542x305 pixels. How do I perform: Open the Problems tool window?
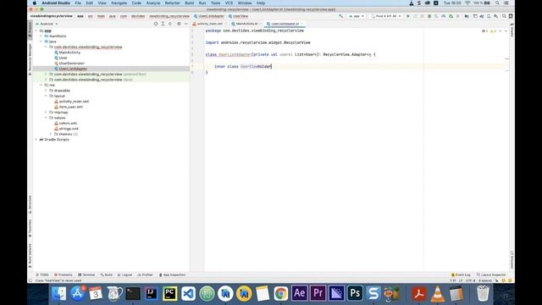[64, 274]
